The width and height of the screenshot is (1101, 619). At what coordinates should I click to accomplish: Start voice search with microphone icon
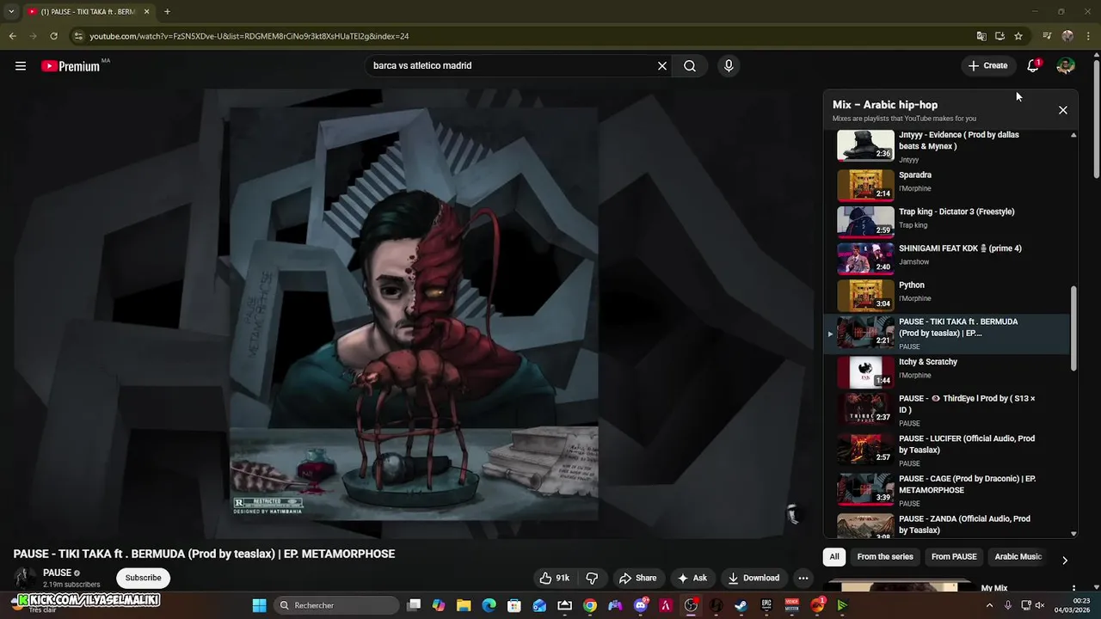pos(729,65)
